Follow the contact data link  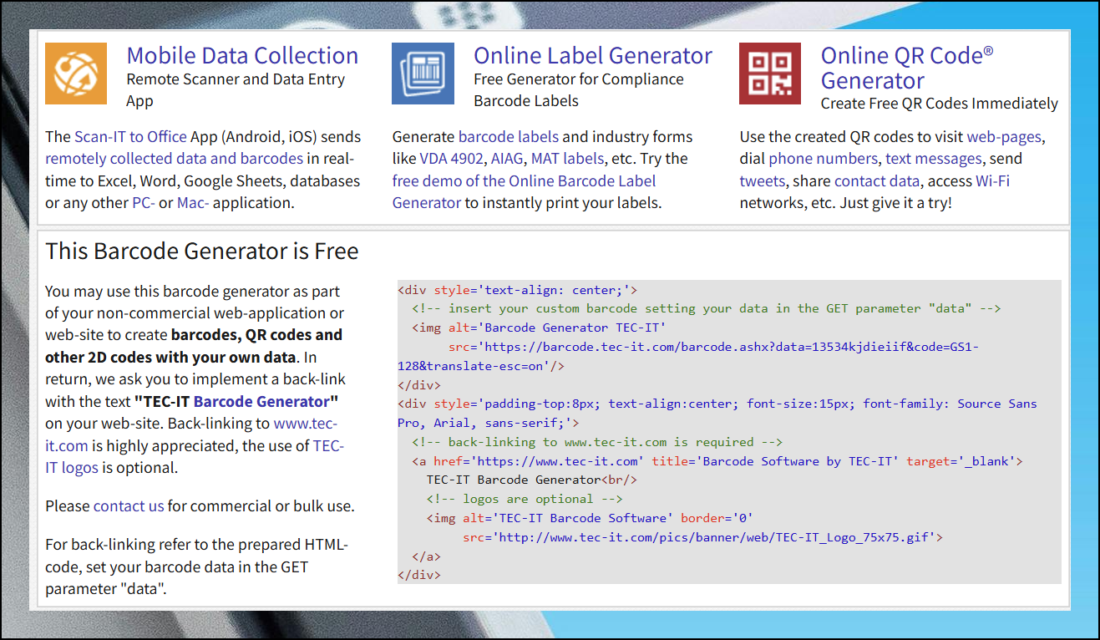tap(878, 181)
